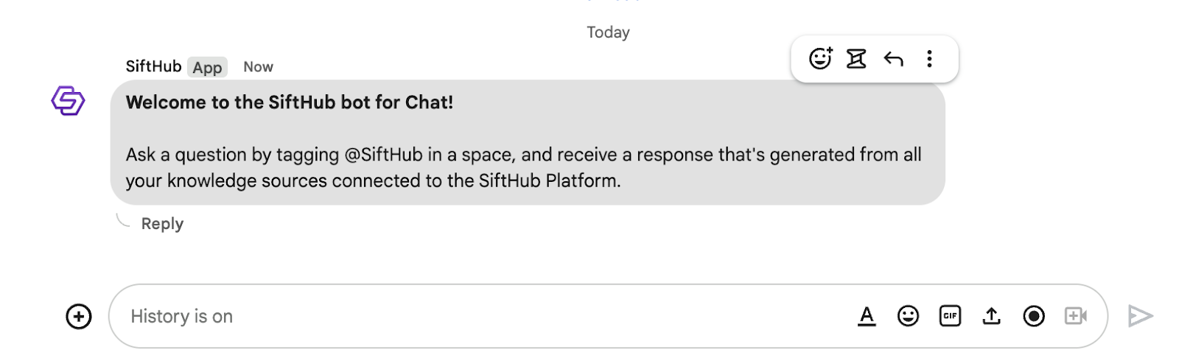Open the GIF picker
The image size is (1179, 361).
tap(950, 316)
